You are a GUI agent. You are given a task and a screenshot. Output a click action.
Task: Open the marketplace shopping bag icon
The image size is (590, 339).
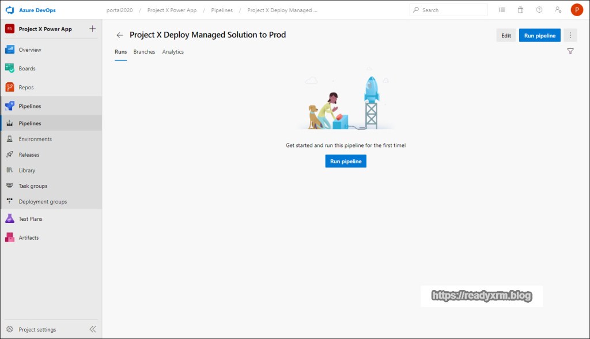520,10
